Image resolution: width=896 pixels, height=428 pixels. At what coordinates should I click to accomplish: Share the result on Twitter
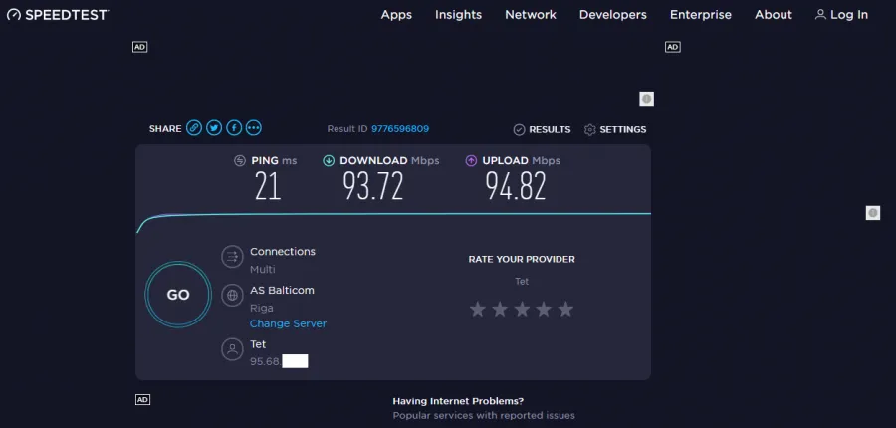click(214, 128)
